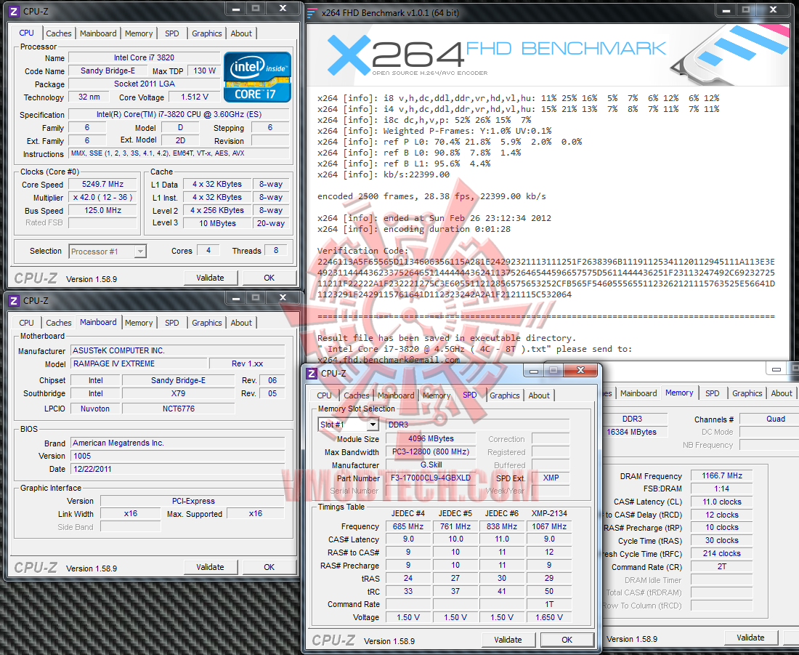Click the processor Name field Intel Core i7 3820
This screenshot has width=799, height=655.
tap(145, 57)
